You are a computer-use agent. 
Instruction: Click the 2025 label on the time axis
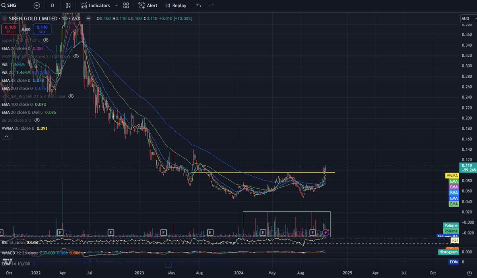tap(347, 273)
